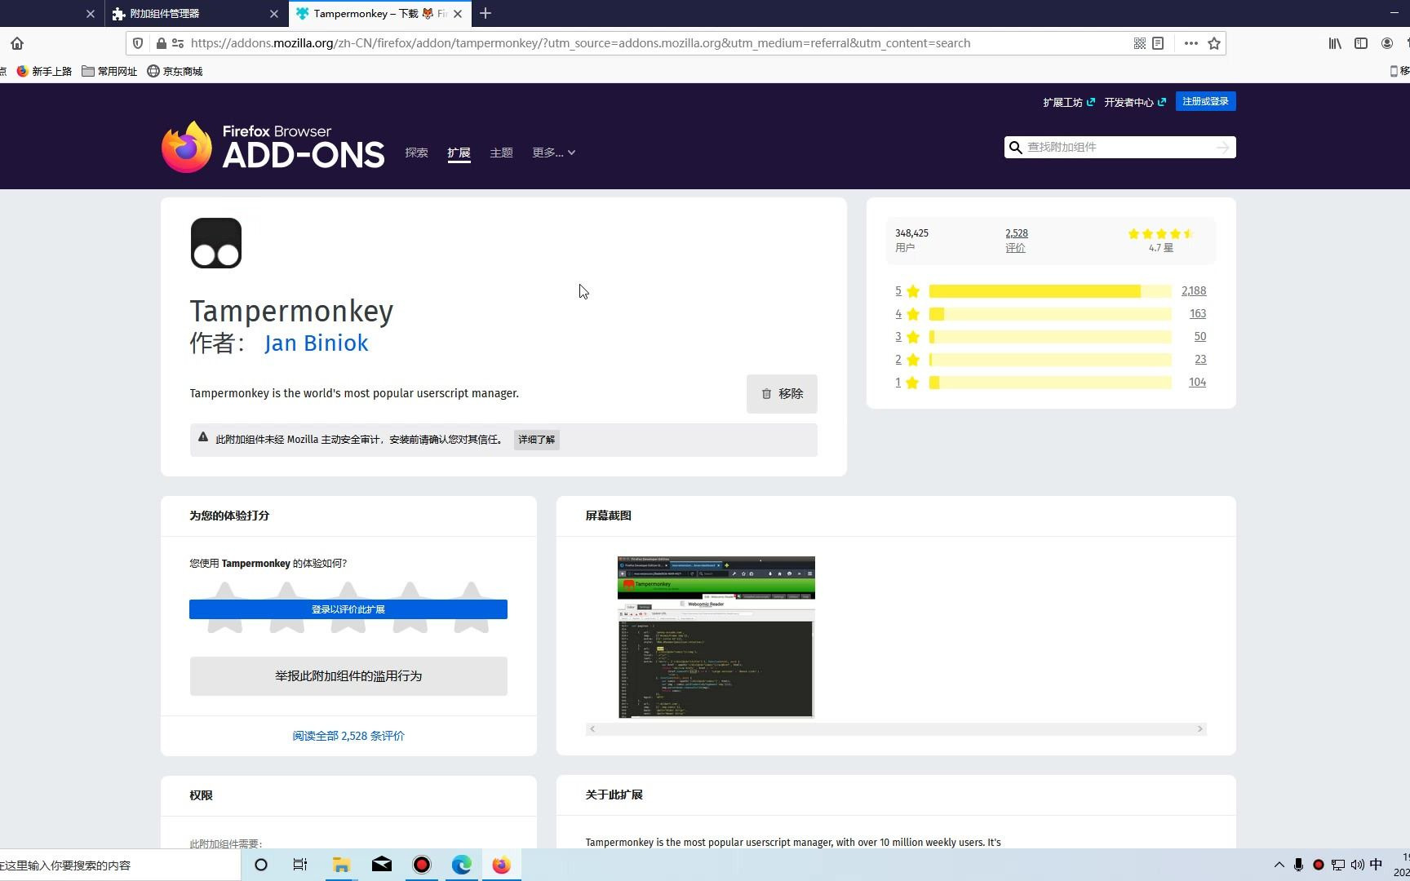Toggle the sidebar icon
This screenshot has width=1410, height=881.
pos(1361,43)
